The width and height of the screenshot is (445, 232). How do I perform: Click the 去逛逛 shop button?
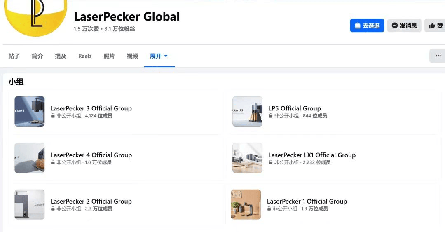[367, 26]
